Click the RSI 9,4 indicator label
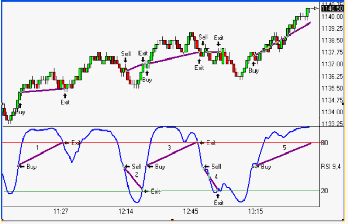Screen dimensions: 348x224 tap(331, 167)
